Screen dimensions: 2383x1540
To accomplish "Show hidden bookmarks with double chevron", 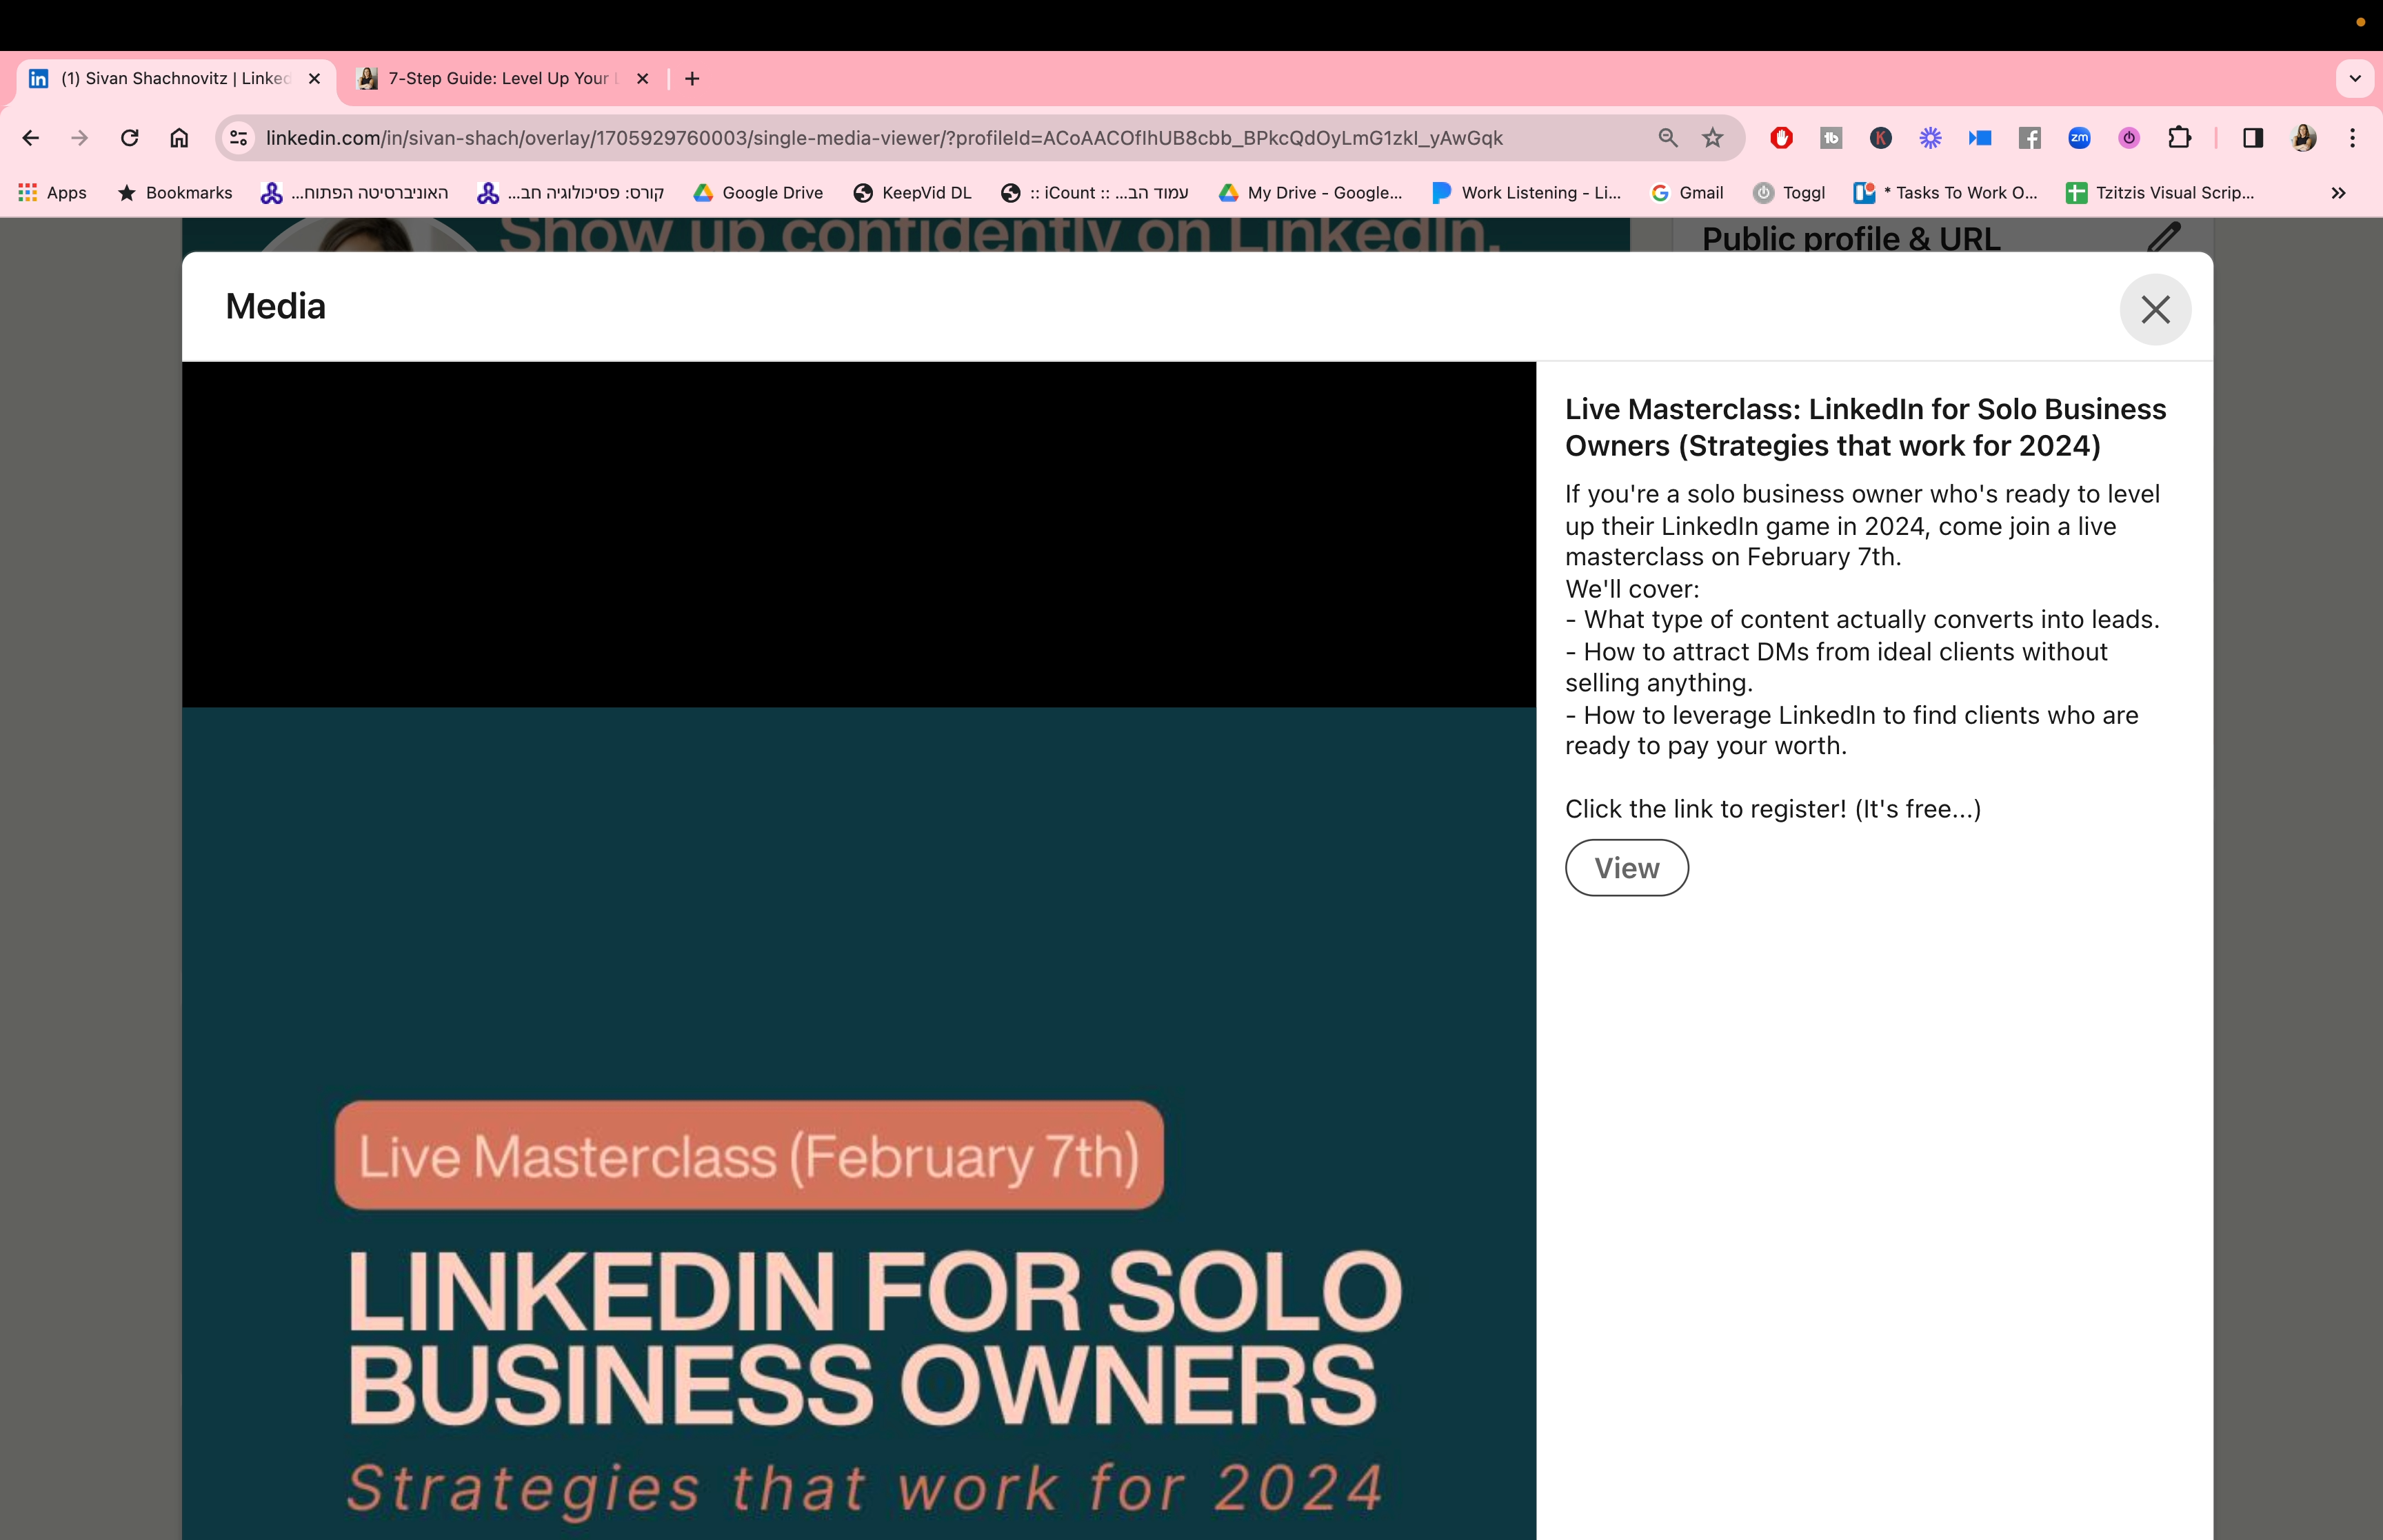I will 2338,193.
